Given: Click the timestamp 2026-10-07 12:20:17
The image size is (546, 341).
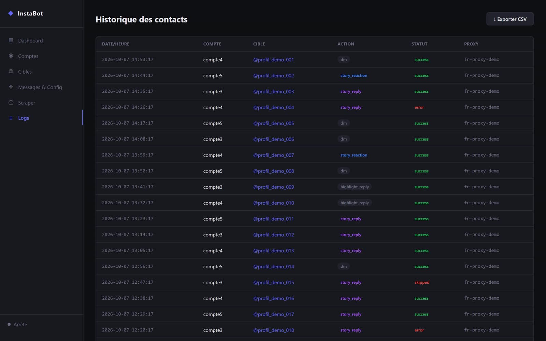Looking at the screenshot, I should pos(128,330).
